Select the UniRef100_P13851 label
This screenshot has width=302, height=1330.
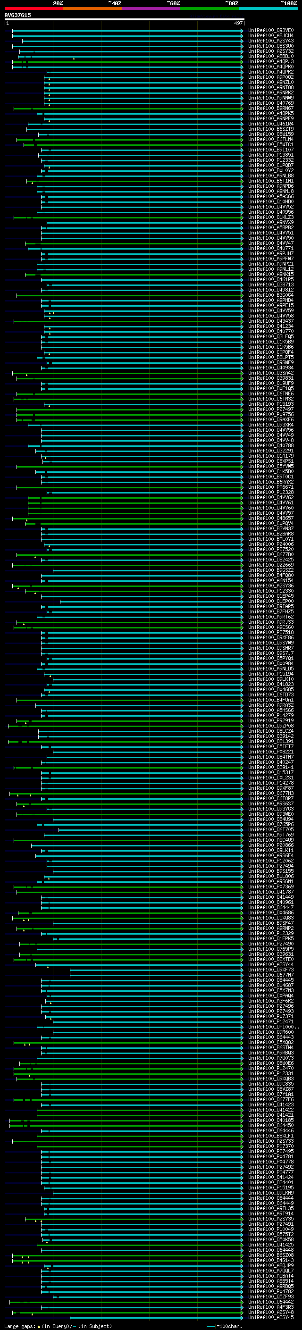pyautogui.click(x=271, y=155)
